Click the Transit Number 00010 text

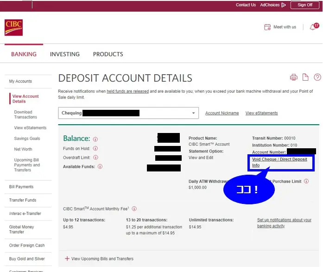point(274,138)
